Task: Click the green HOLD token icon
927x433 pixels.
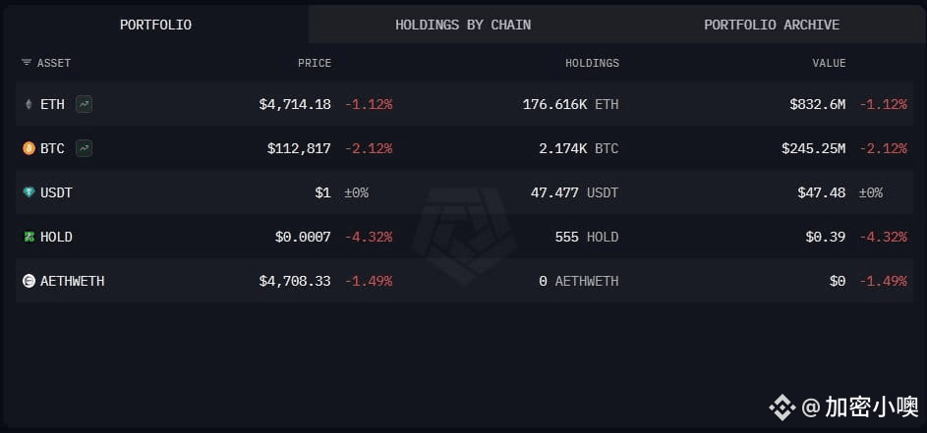Action: (x=29, y=237)
